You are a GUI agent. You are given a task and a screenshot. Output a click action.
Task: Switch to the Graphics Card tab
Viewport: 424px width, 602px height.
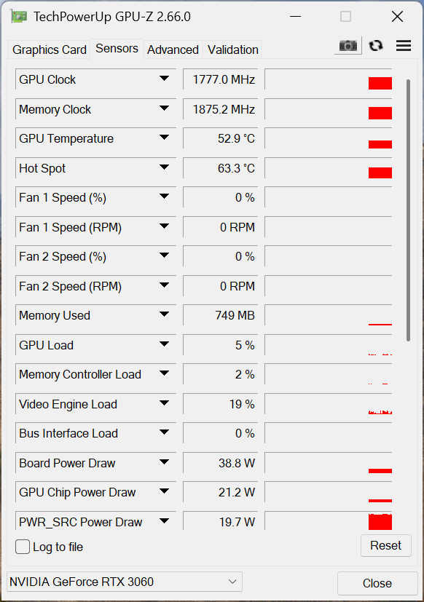click(x=50, y=49)
